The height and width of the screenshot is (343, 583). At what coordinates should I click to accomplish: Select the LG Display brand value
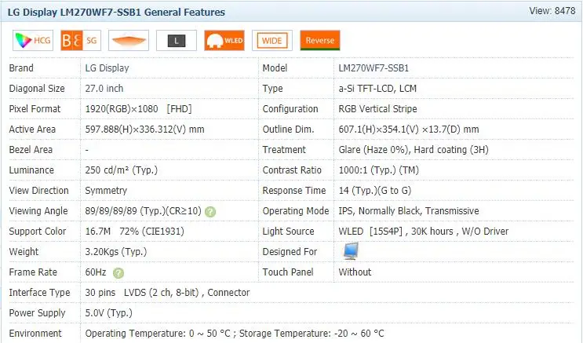coord(107,68)
